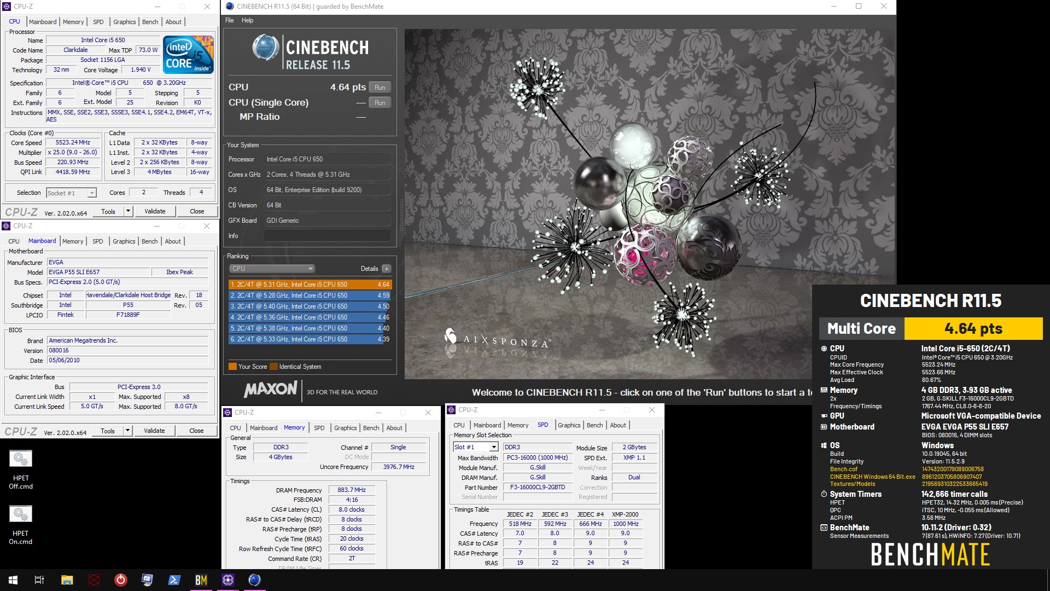Click the Cinebench title bar app icon
The height and width of the screenshot is (591, 1050).
click(x=230, y=7)
